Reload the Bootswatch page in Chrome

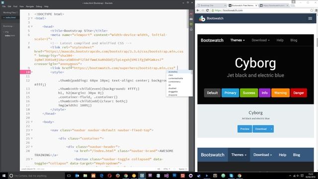pyautogui.click(x=207, y=10)
